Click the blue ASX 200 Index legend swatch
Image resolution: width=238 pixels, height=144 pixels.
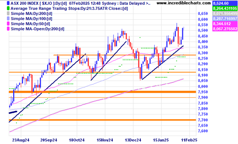pyautogui.click(x=8, y=3)
